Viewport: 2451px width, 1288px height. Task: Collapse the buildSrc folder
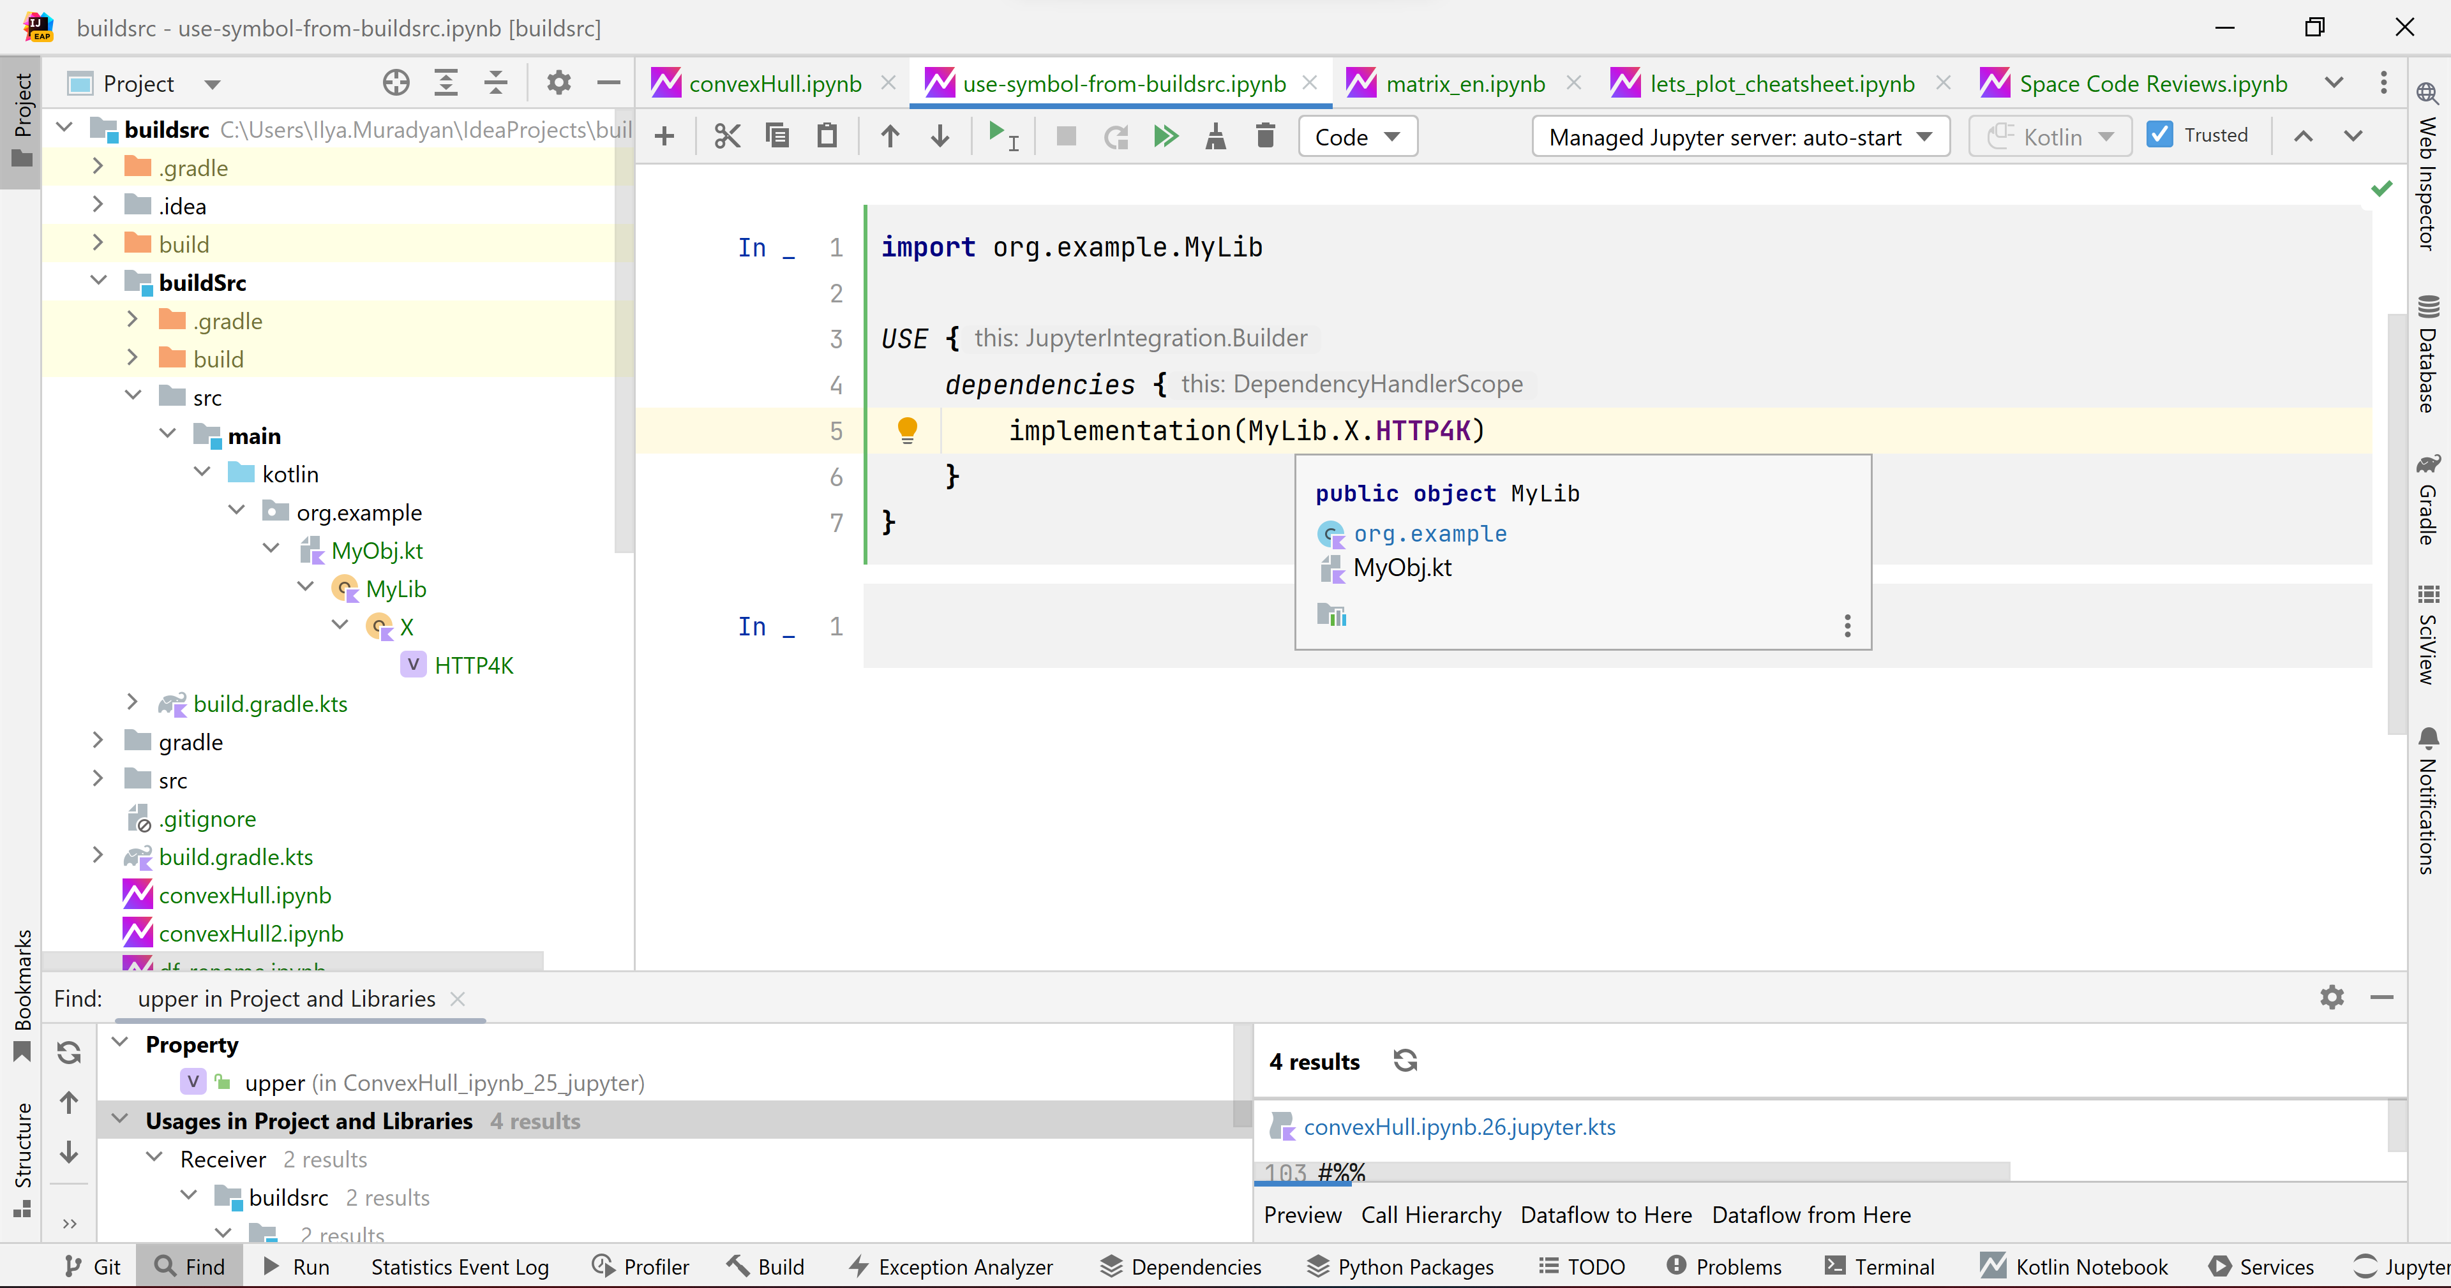[x=99, y=281]
